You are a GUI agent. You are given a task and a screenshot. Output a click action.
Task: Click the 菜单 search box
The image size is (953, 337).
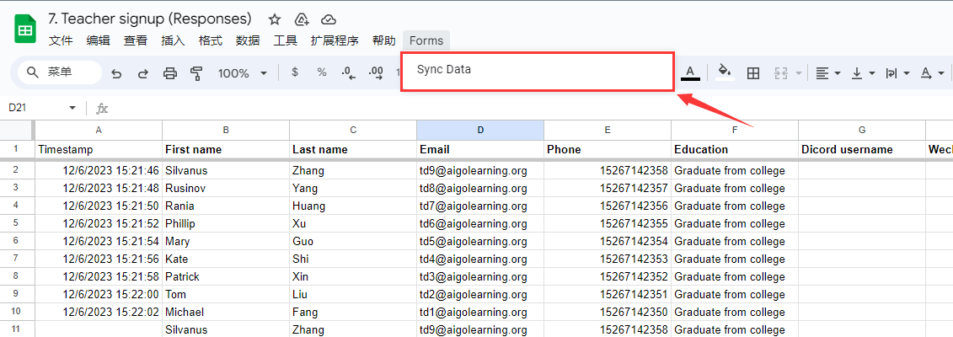[x=59, y=72]
